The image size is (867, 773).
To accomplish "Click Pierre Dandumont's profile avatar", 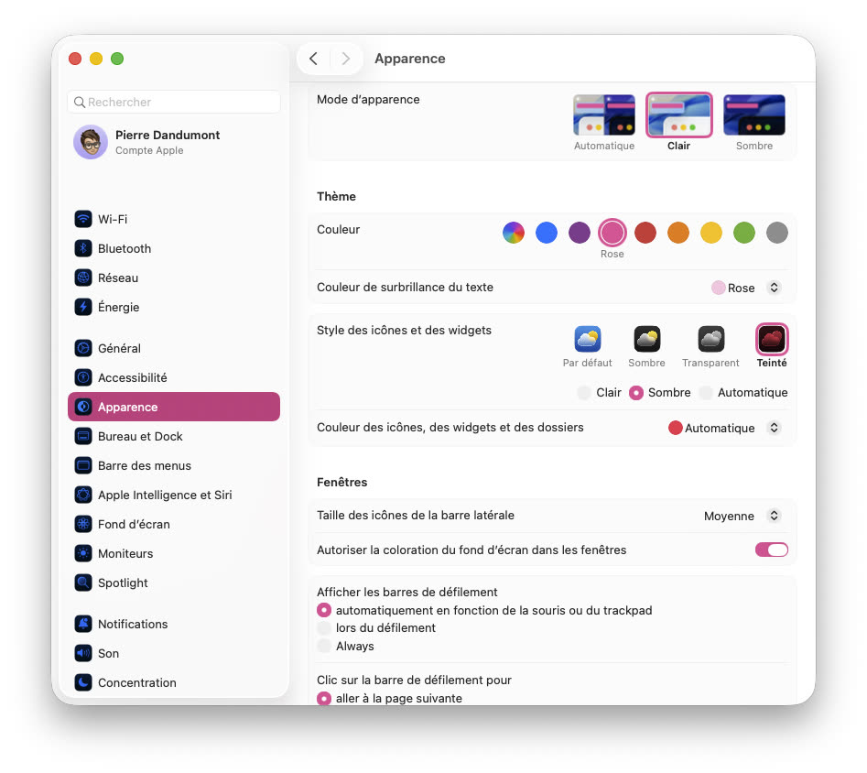I will click(90, 142).
